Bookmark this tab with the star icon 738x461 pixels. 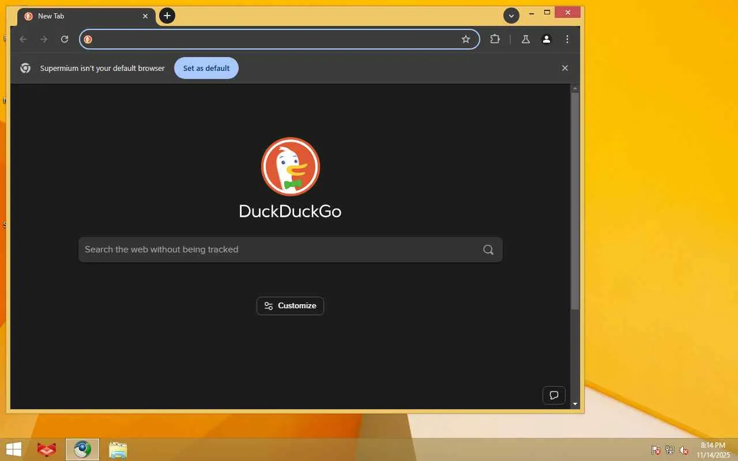(466, 39)
